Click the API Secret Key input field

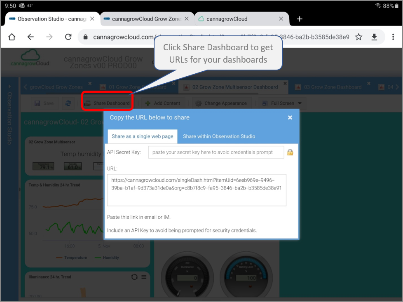[216, 152]
